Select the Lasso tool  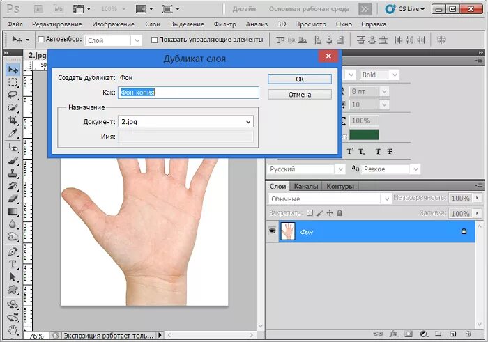pos(13,95)
